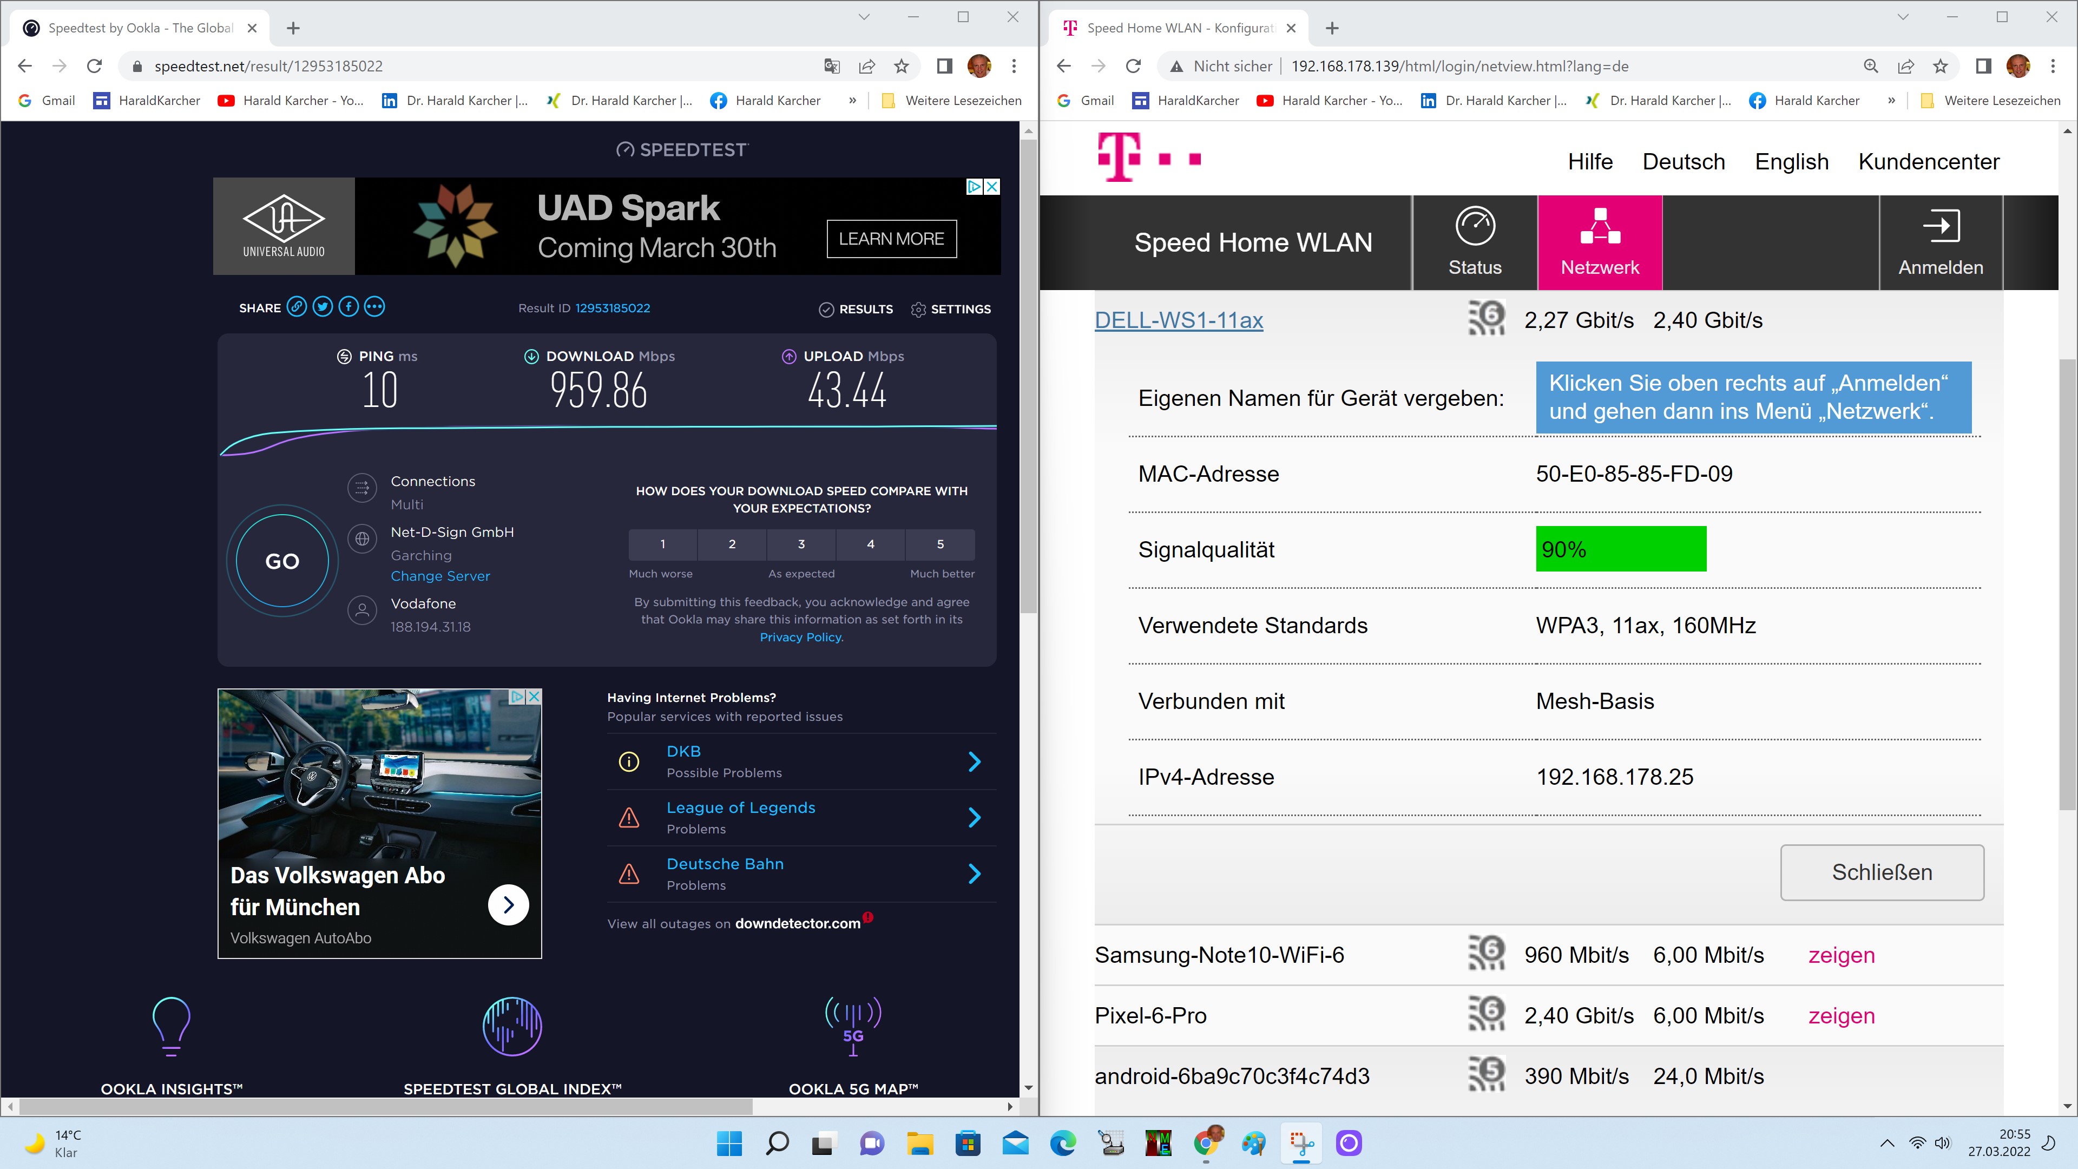Open the Speedtest Settings gear
2078x1169 pixels.
point(918,309)
